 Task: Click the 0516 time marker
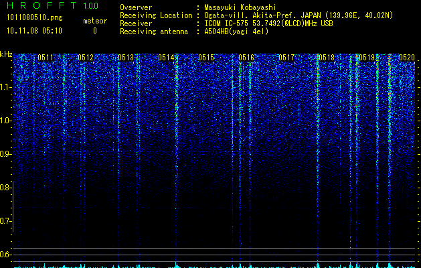pyautogui.click(x=246, y=58)
